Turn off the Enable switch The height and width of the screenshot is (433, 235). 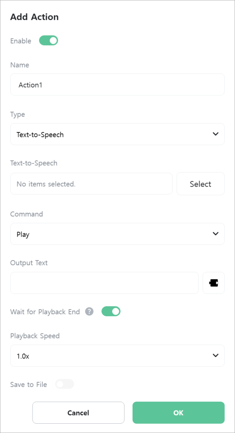point(48,41)
